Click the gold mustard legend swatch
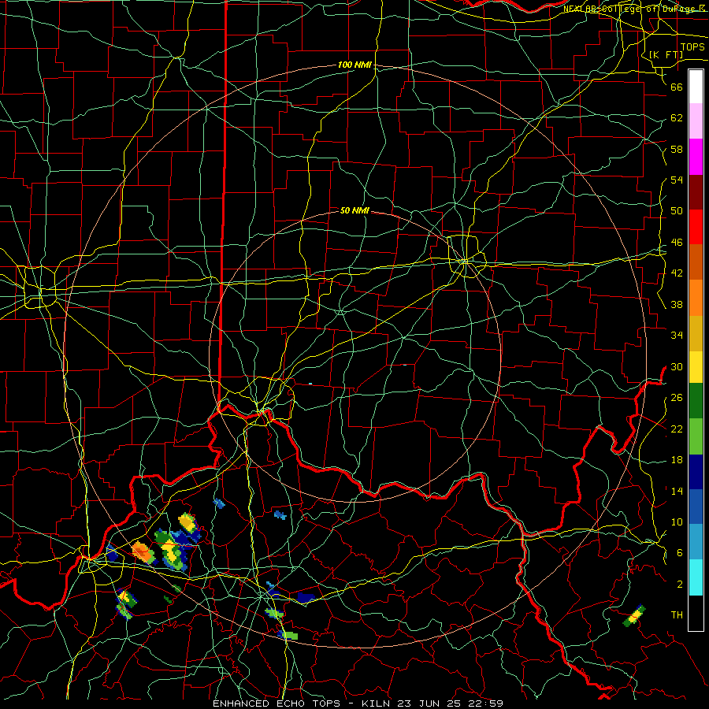709x709 pixels. click(x=696, y=332)
